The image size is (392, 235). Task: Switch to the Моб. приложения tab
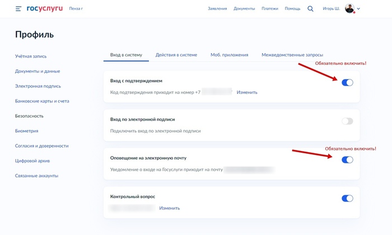tap(229, 55)
